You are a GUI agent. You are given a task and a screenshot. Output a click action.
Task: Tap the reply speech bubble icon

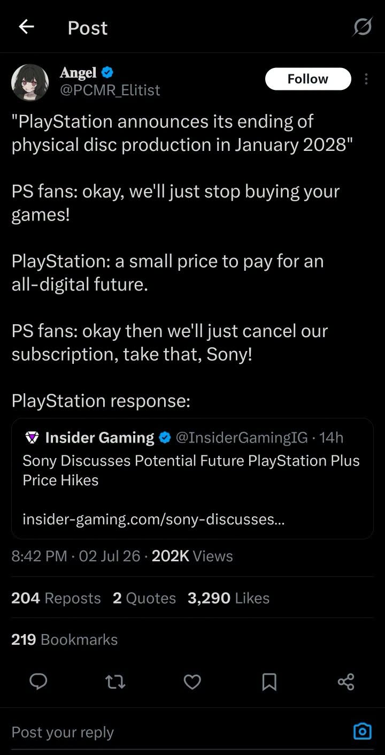pyautogui.click(x=38, y=681)
